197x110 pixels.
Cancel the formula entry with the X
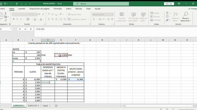20,29
